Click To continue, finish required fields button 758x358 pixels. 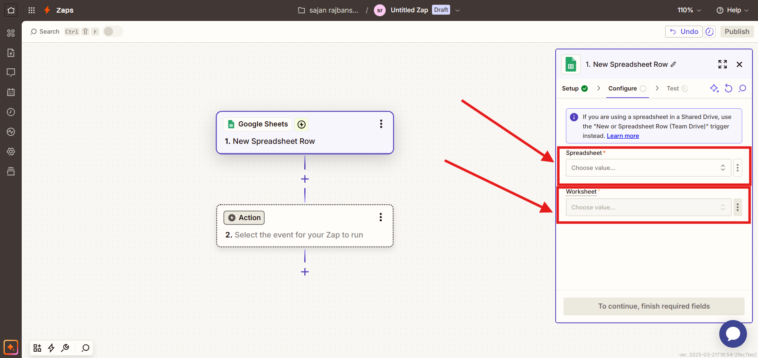[654, 306]
